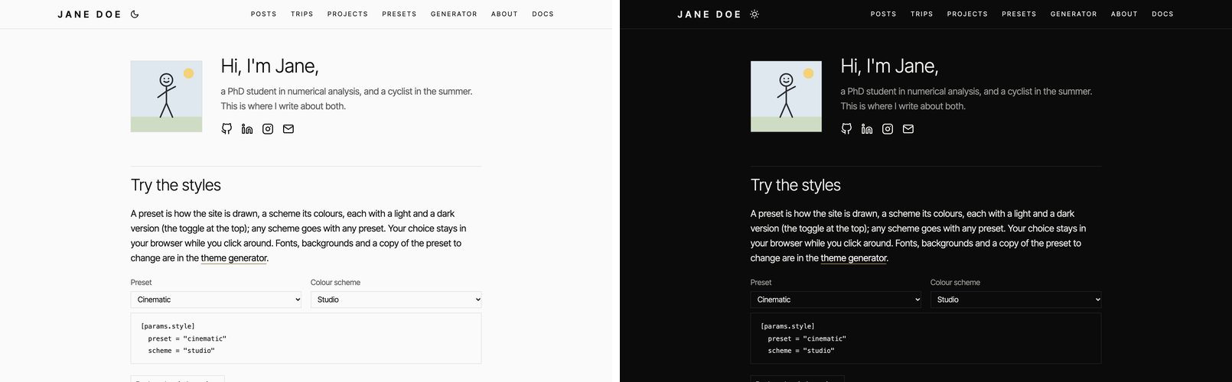
Task: Open DOCS in dark pane navigation
Action: coord(1162,14)
